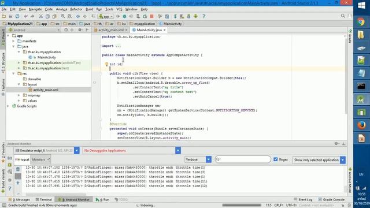The image size is (370, 208).
Task: Open the Verbose log level dropdown
Action: [209, 159]
